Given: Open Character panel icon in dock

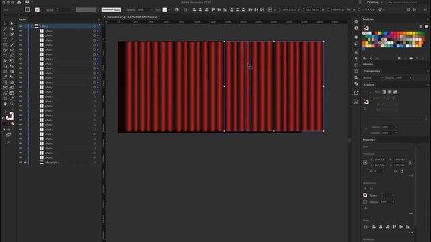Looking at the screenshot, I should point(356,52).
